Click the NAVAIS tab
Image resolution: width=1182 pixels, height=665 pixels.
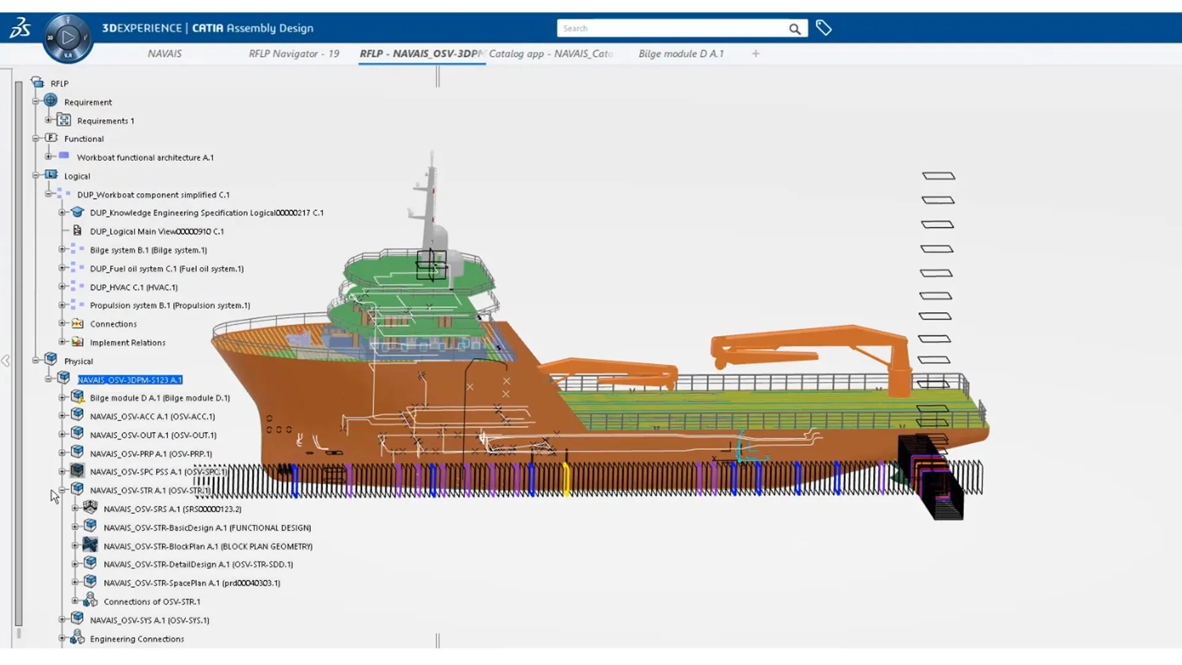(164, 54)
